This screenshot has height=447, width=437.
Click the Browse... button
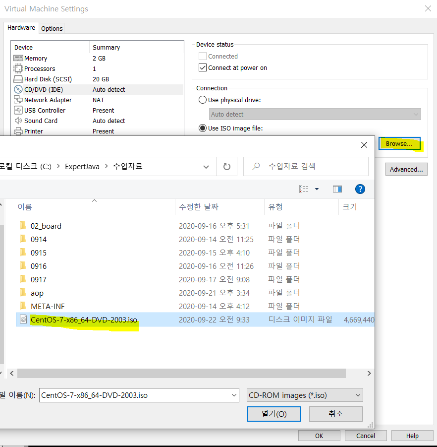click(x=399, y=144)
